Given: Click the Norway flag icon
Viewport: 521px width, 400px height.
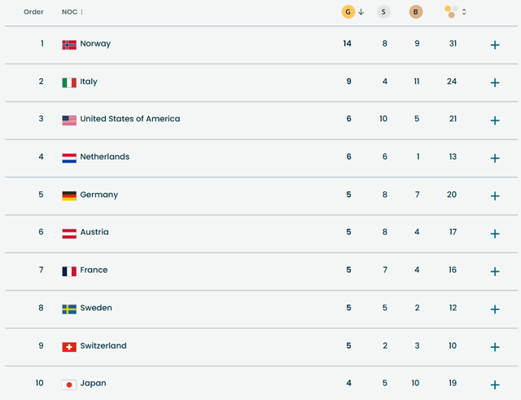Looking at the screenshot, I should tap(69, 44).
